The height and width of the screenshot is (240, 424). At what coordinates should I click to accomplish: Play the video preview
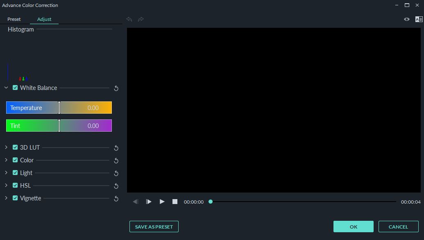tap(162, 202)
